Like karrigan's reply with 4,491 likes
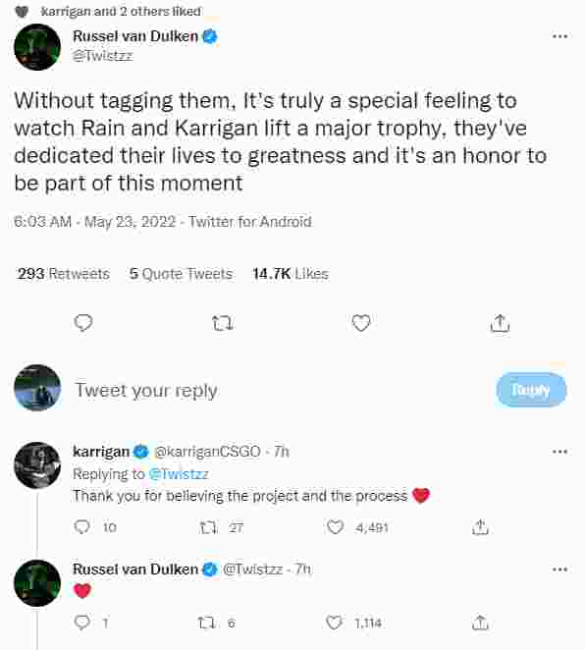The image size is (585, 650). click(335, 527)
